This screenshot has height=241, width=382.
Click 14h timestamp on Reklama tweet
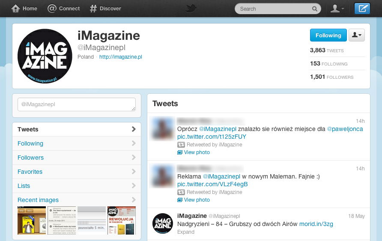(360, 169)
